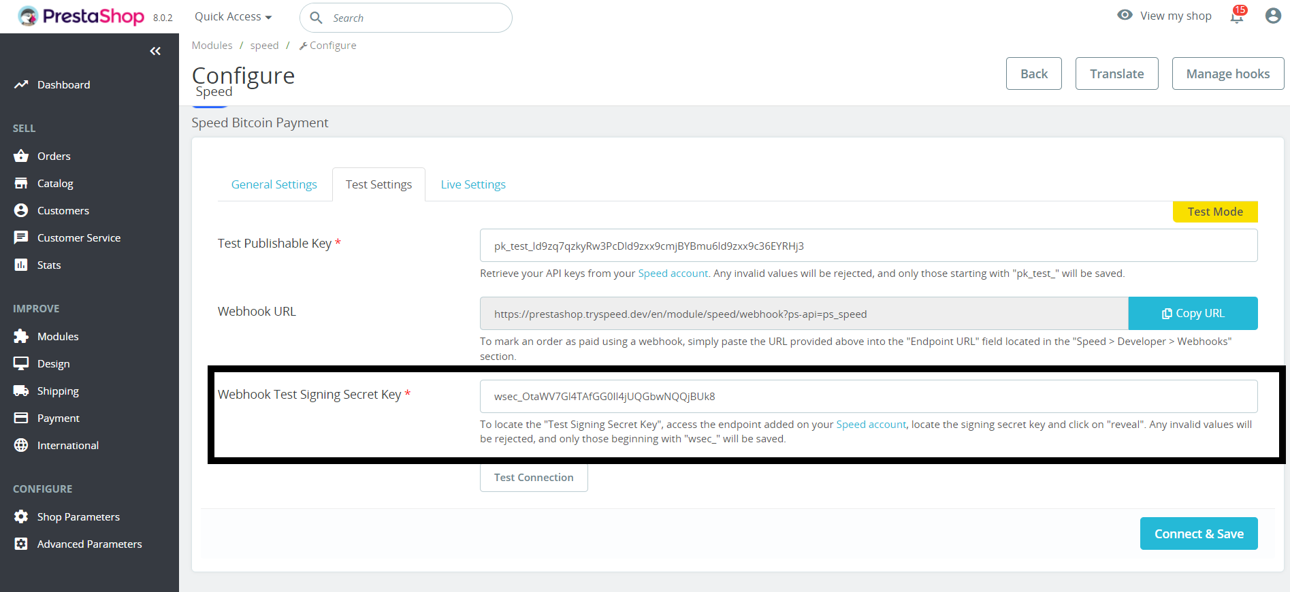Image resolution: width=1290 pixels, height=592 pixels.
Task: Open International menu item
Action: (x=68, y=445)
